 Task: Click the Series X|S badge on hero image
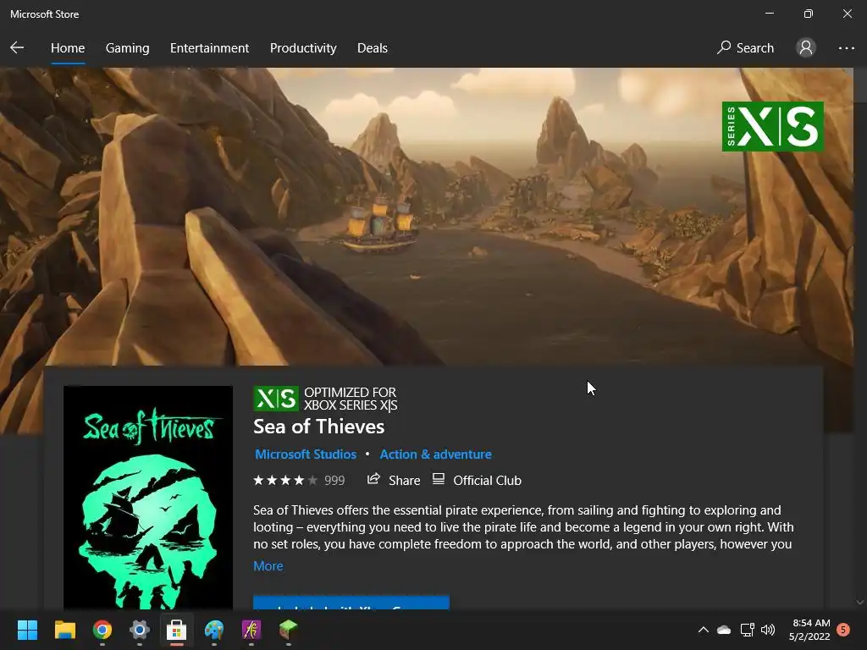(x=772, y=127)
